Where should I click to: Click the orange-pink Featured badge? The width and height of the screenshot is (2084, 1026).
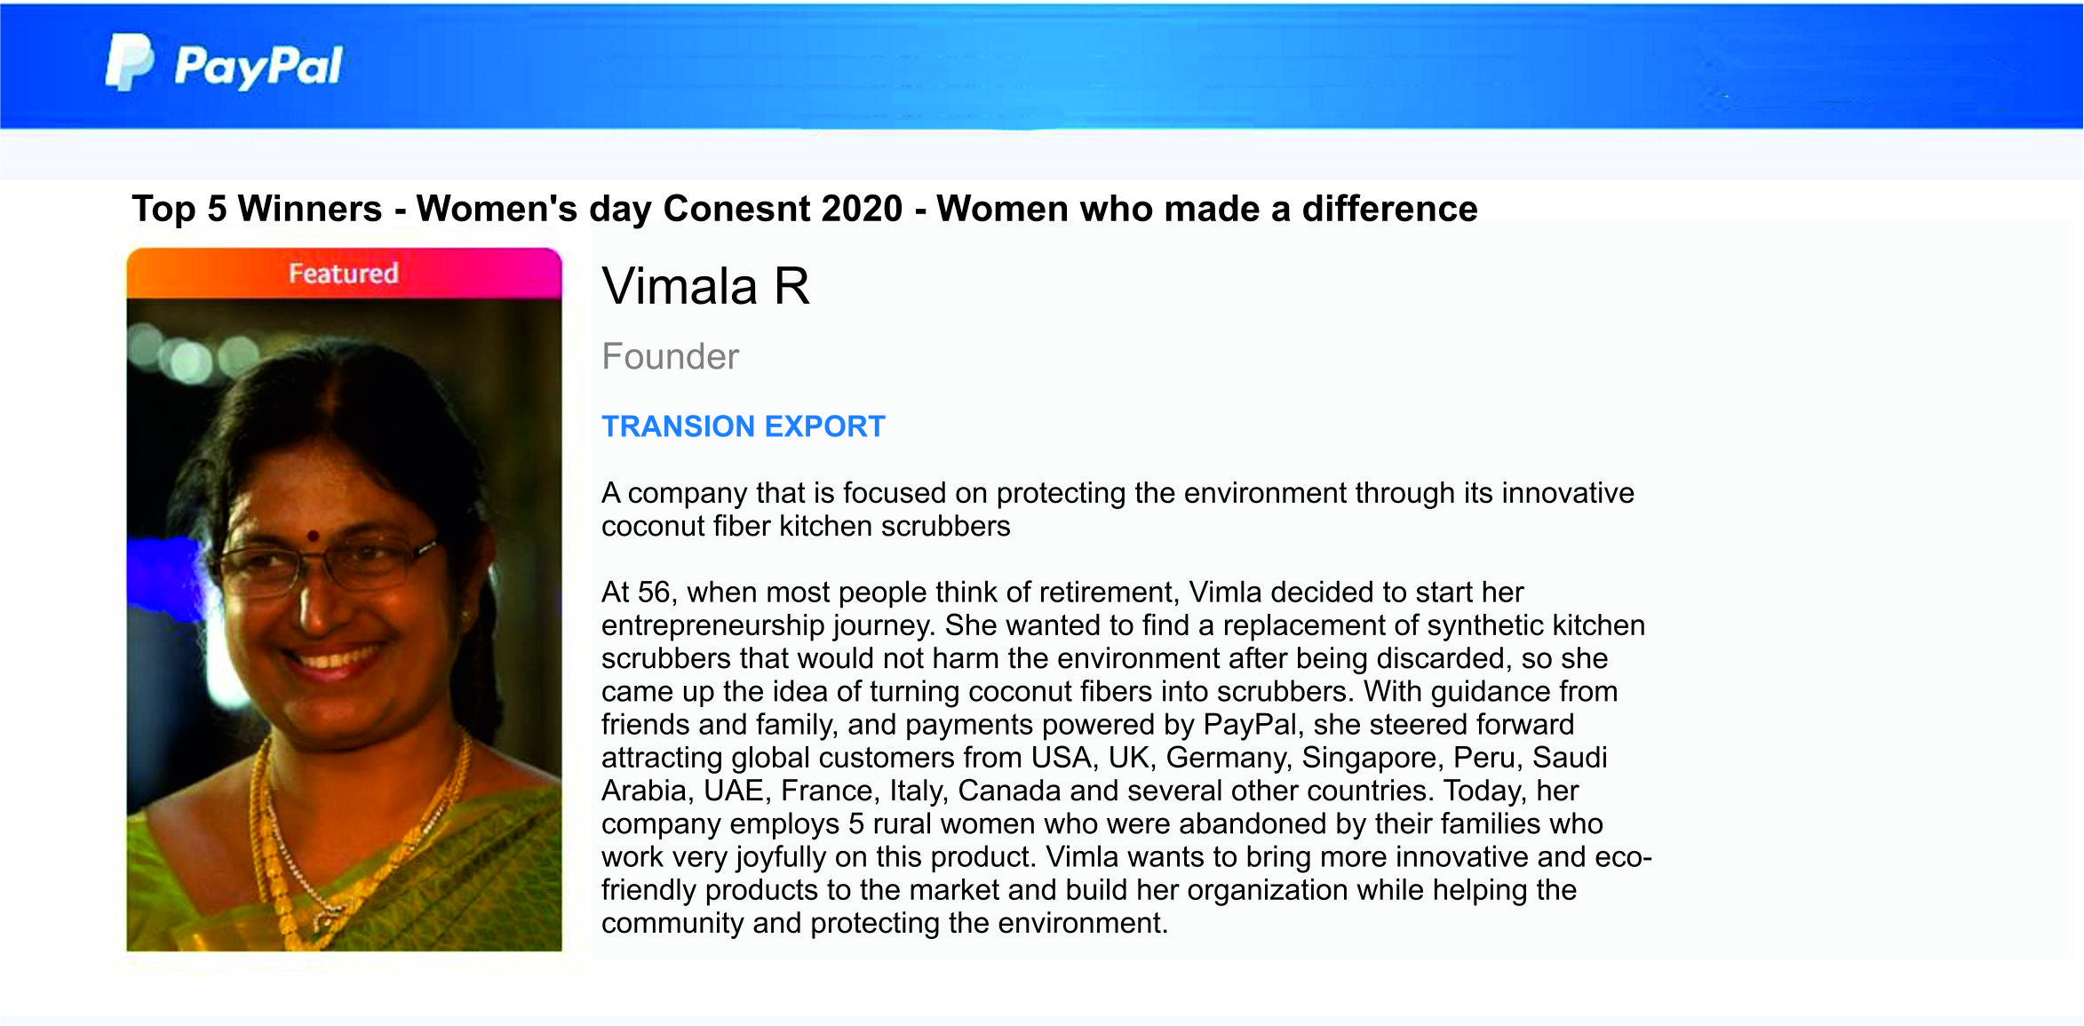coord(344,273)
